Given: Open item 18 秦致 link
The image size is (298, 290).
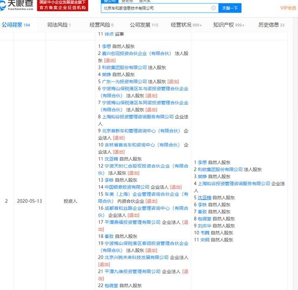Looking at the screenshot, I should (x=109, y=236).
